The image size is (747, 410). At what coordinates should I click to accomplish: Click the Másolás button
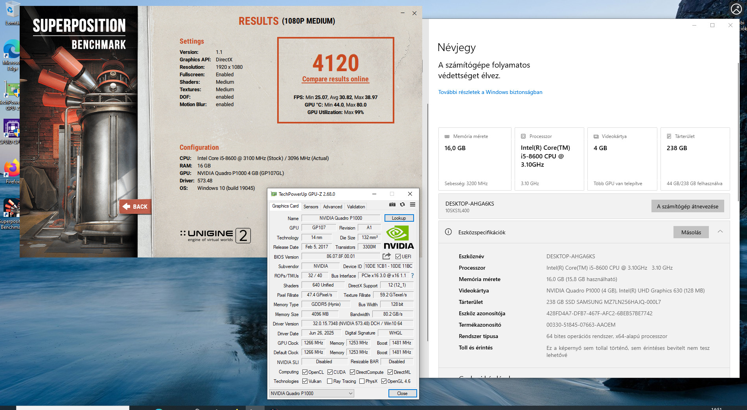[x=691, y=232]
